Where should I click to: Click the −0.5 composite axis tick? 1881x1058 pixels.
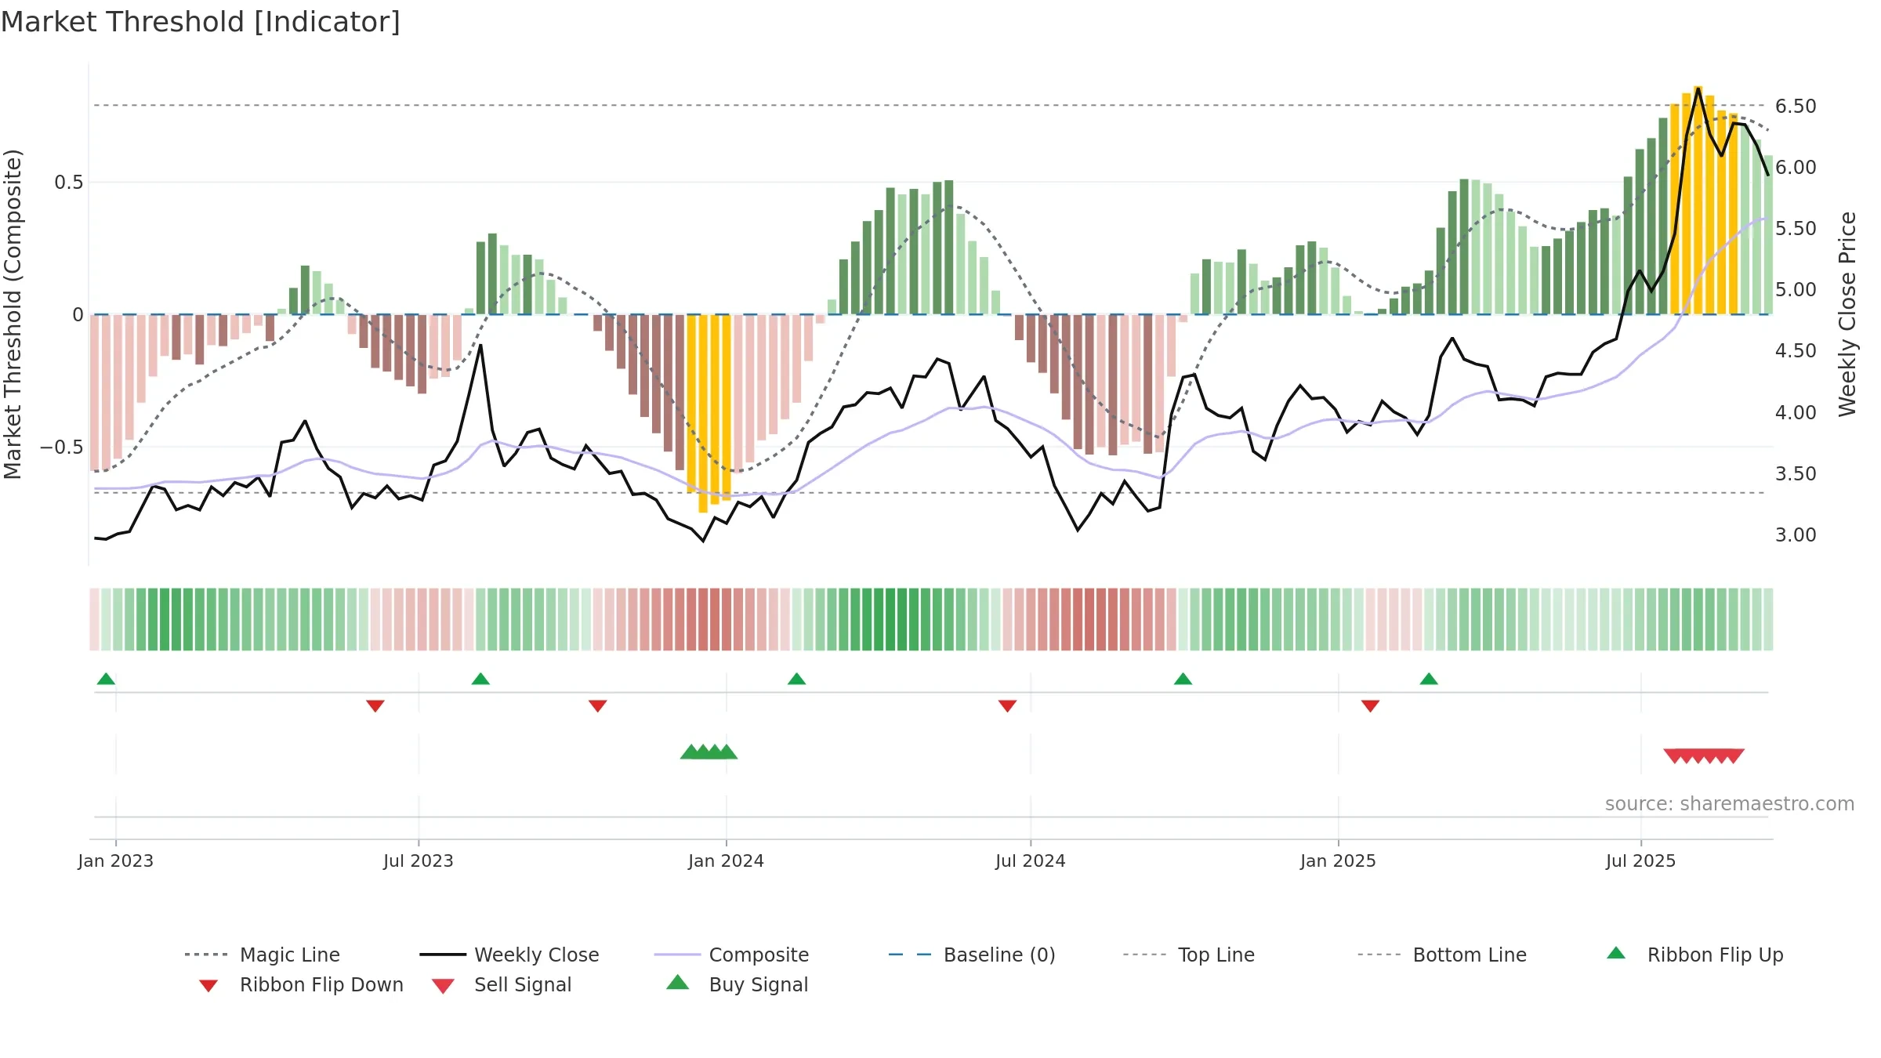point(62,447)
